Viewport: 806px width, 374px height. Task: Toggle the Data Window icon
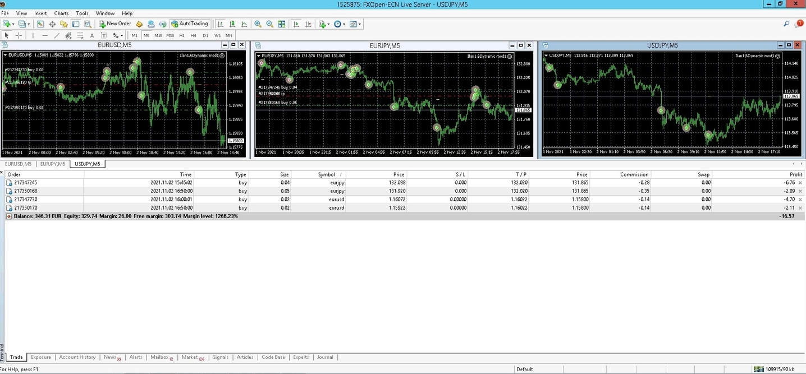52,24
